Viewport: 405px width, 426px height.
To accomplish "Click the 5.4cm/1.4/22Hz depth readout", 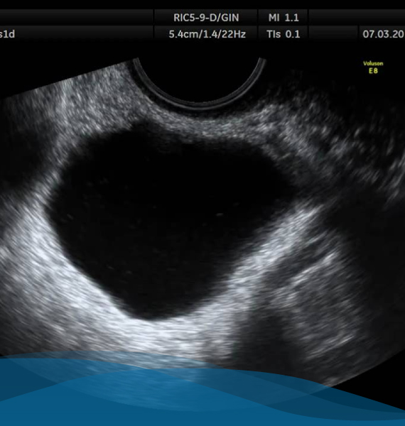I will click(207, 34).
